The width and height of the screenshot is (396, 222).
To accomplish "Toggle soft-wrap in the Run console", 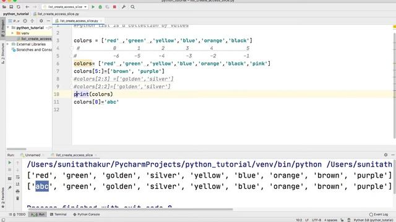I will tap(18, 177).
